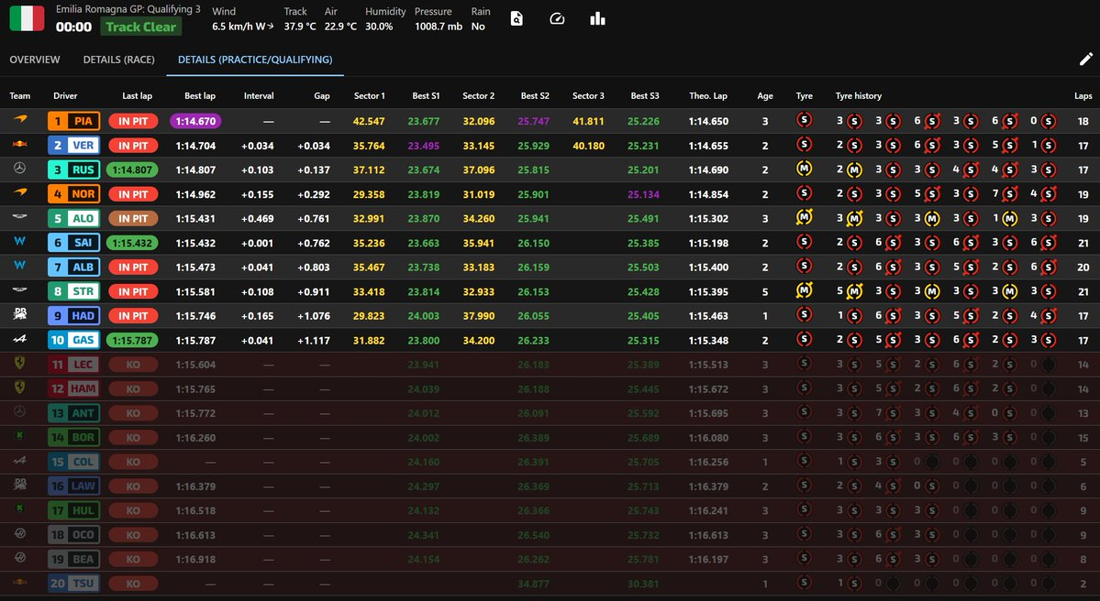This screenshot has width=1100, height=601.
Task: Click the McLaren team logo beside PIA
Action: 20,121
